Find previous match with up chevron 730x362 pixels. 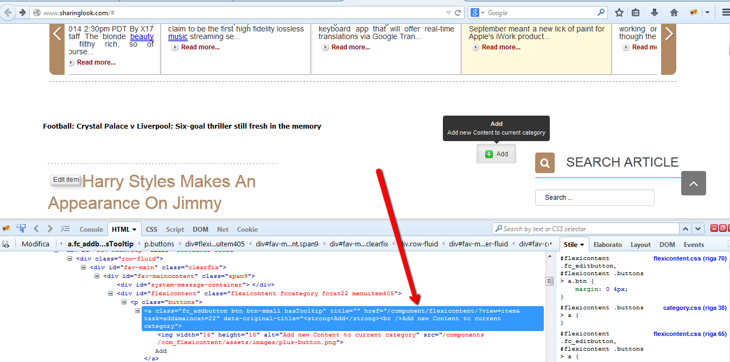(x=685, y=229)
